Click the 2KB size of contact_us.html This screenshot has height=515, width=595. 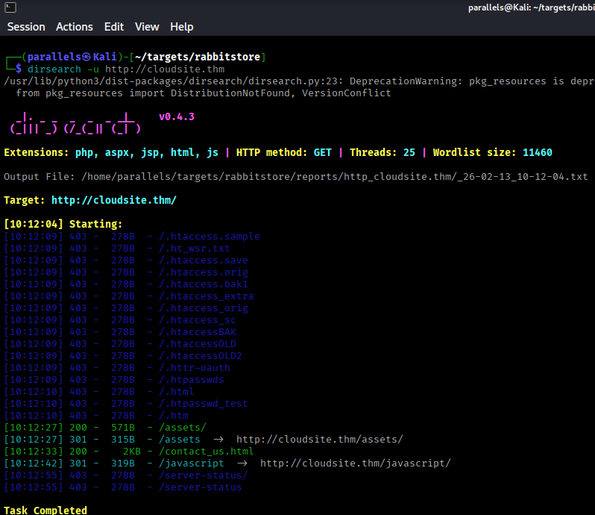[x=132, y=452]
